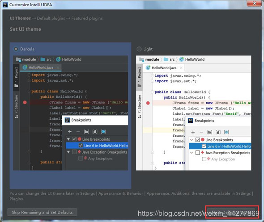Select the Darcula theme radio button
Viewport: 264px width, 222px height.
(x=16, y=49)
